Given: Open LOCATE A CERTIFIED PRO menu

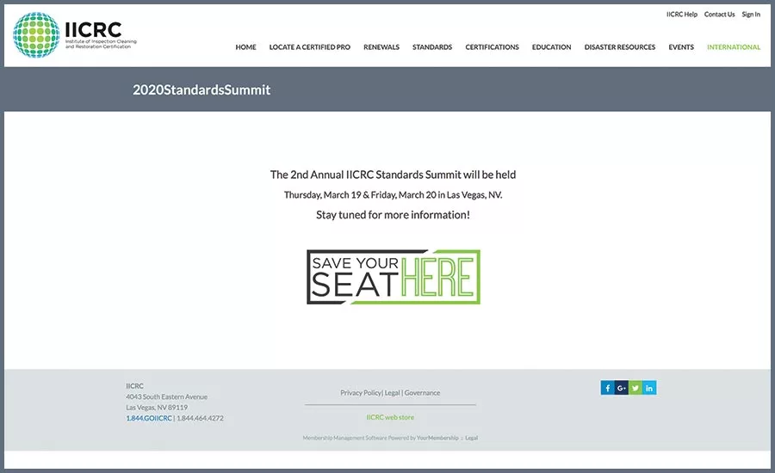Looking at the screenshot, I should 310,47.
